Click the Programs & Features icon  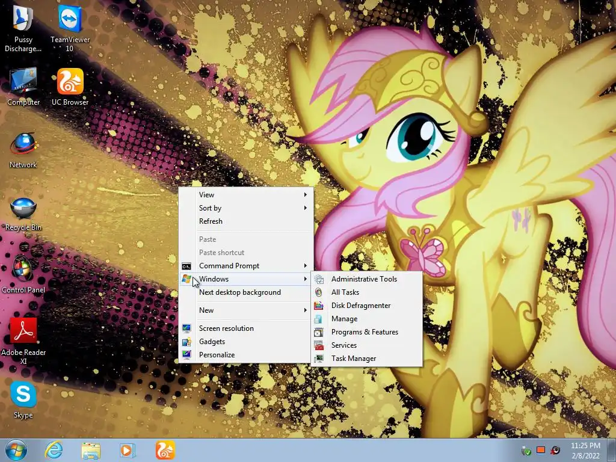pos(319,332)
